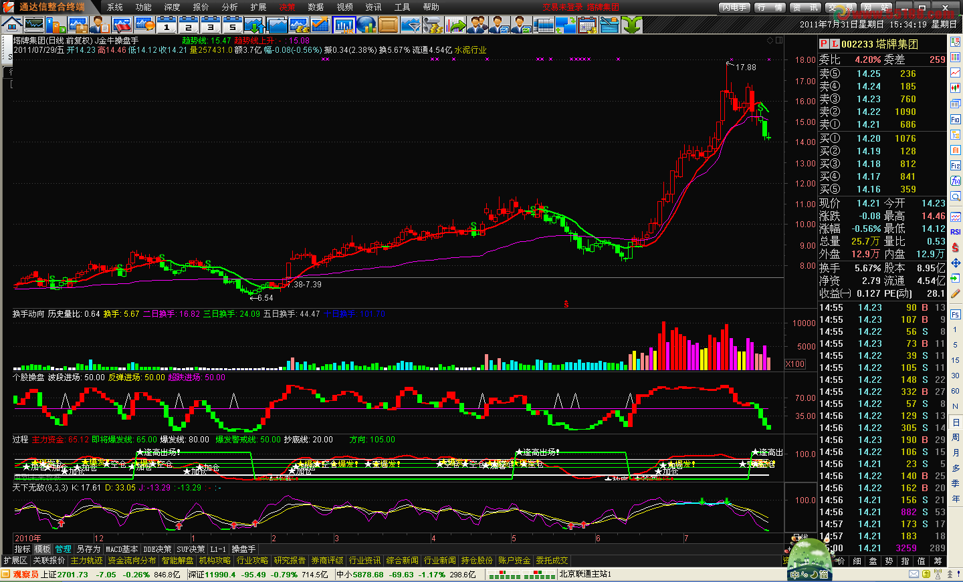Open the F10 company info sidebar icon
Image resolution: width=963 pixels, height=582 pixels.
point(955,120)
